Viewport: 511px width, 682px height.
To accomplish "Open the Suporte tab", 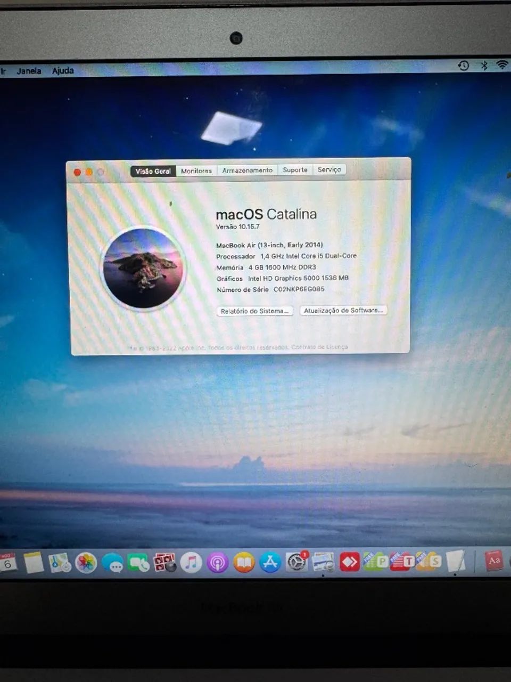I will click(x=295, y=169).
